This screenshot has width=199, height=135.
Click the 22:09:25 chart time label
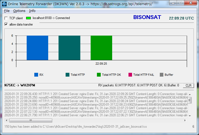pyautogui.click(x=101, y=64)
